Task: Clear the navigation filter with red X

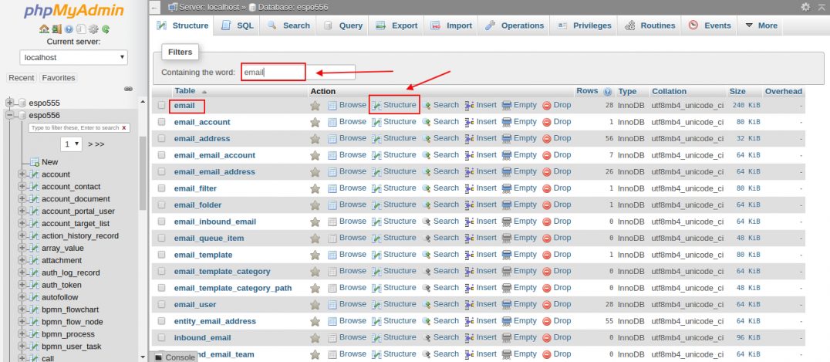Action: coord(124,127)
